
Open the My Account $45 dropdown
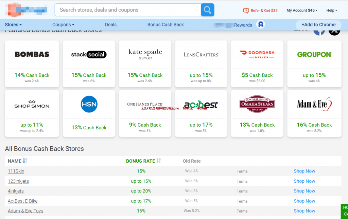pyautogui.click(x=302, y=11)
